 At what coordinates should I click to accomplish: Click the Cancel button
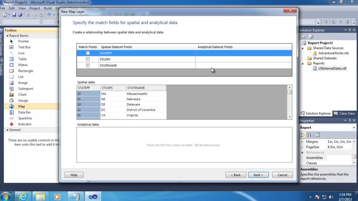coord(282,175)
